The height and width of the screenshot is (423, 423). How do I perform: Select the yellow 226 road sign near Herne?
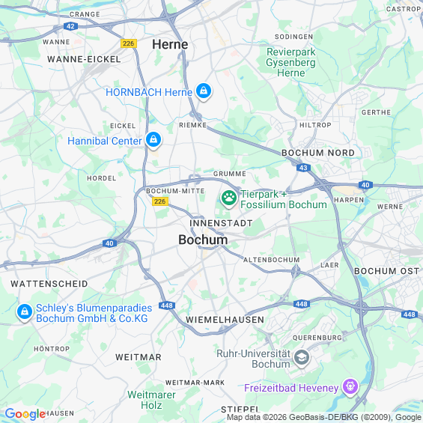[x=129, y=43]
